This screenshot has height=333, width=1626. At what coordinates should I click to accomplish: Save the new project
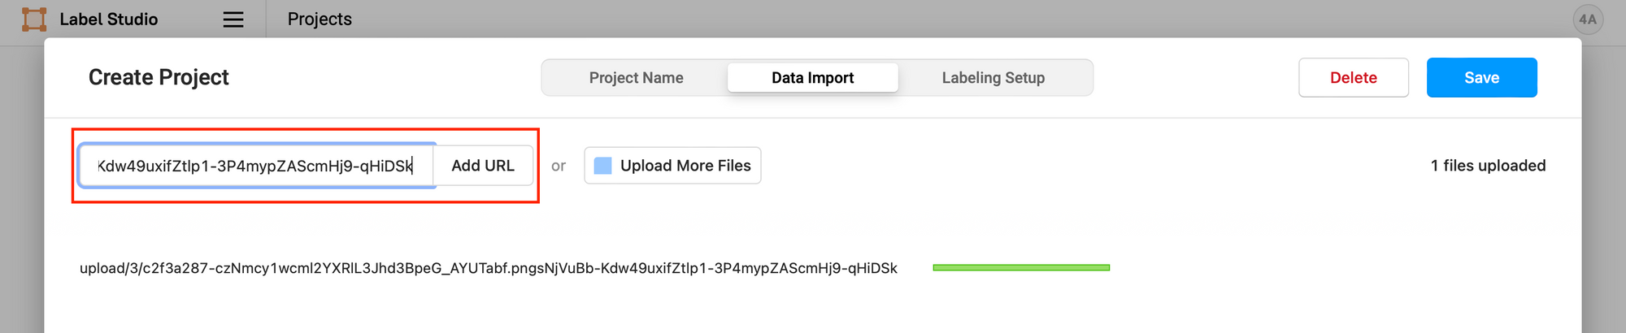tap(1481, 78)
